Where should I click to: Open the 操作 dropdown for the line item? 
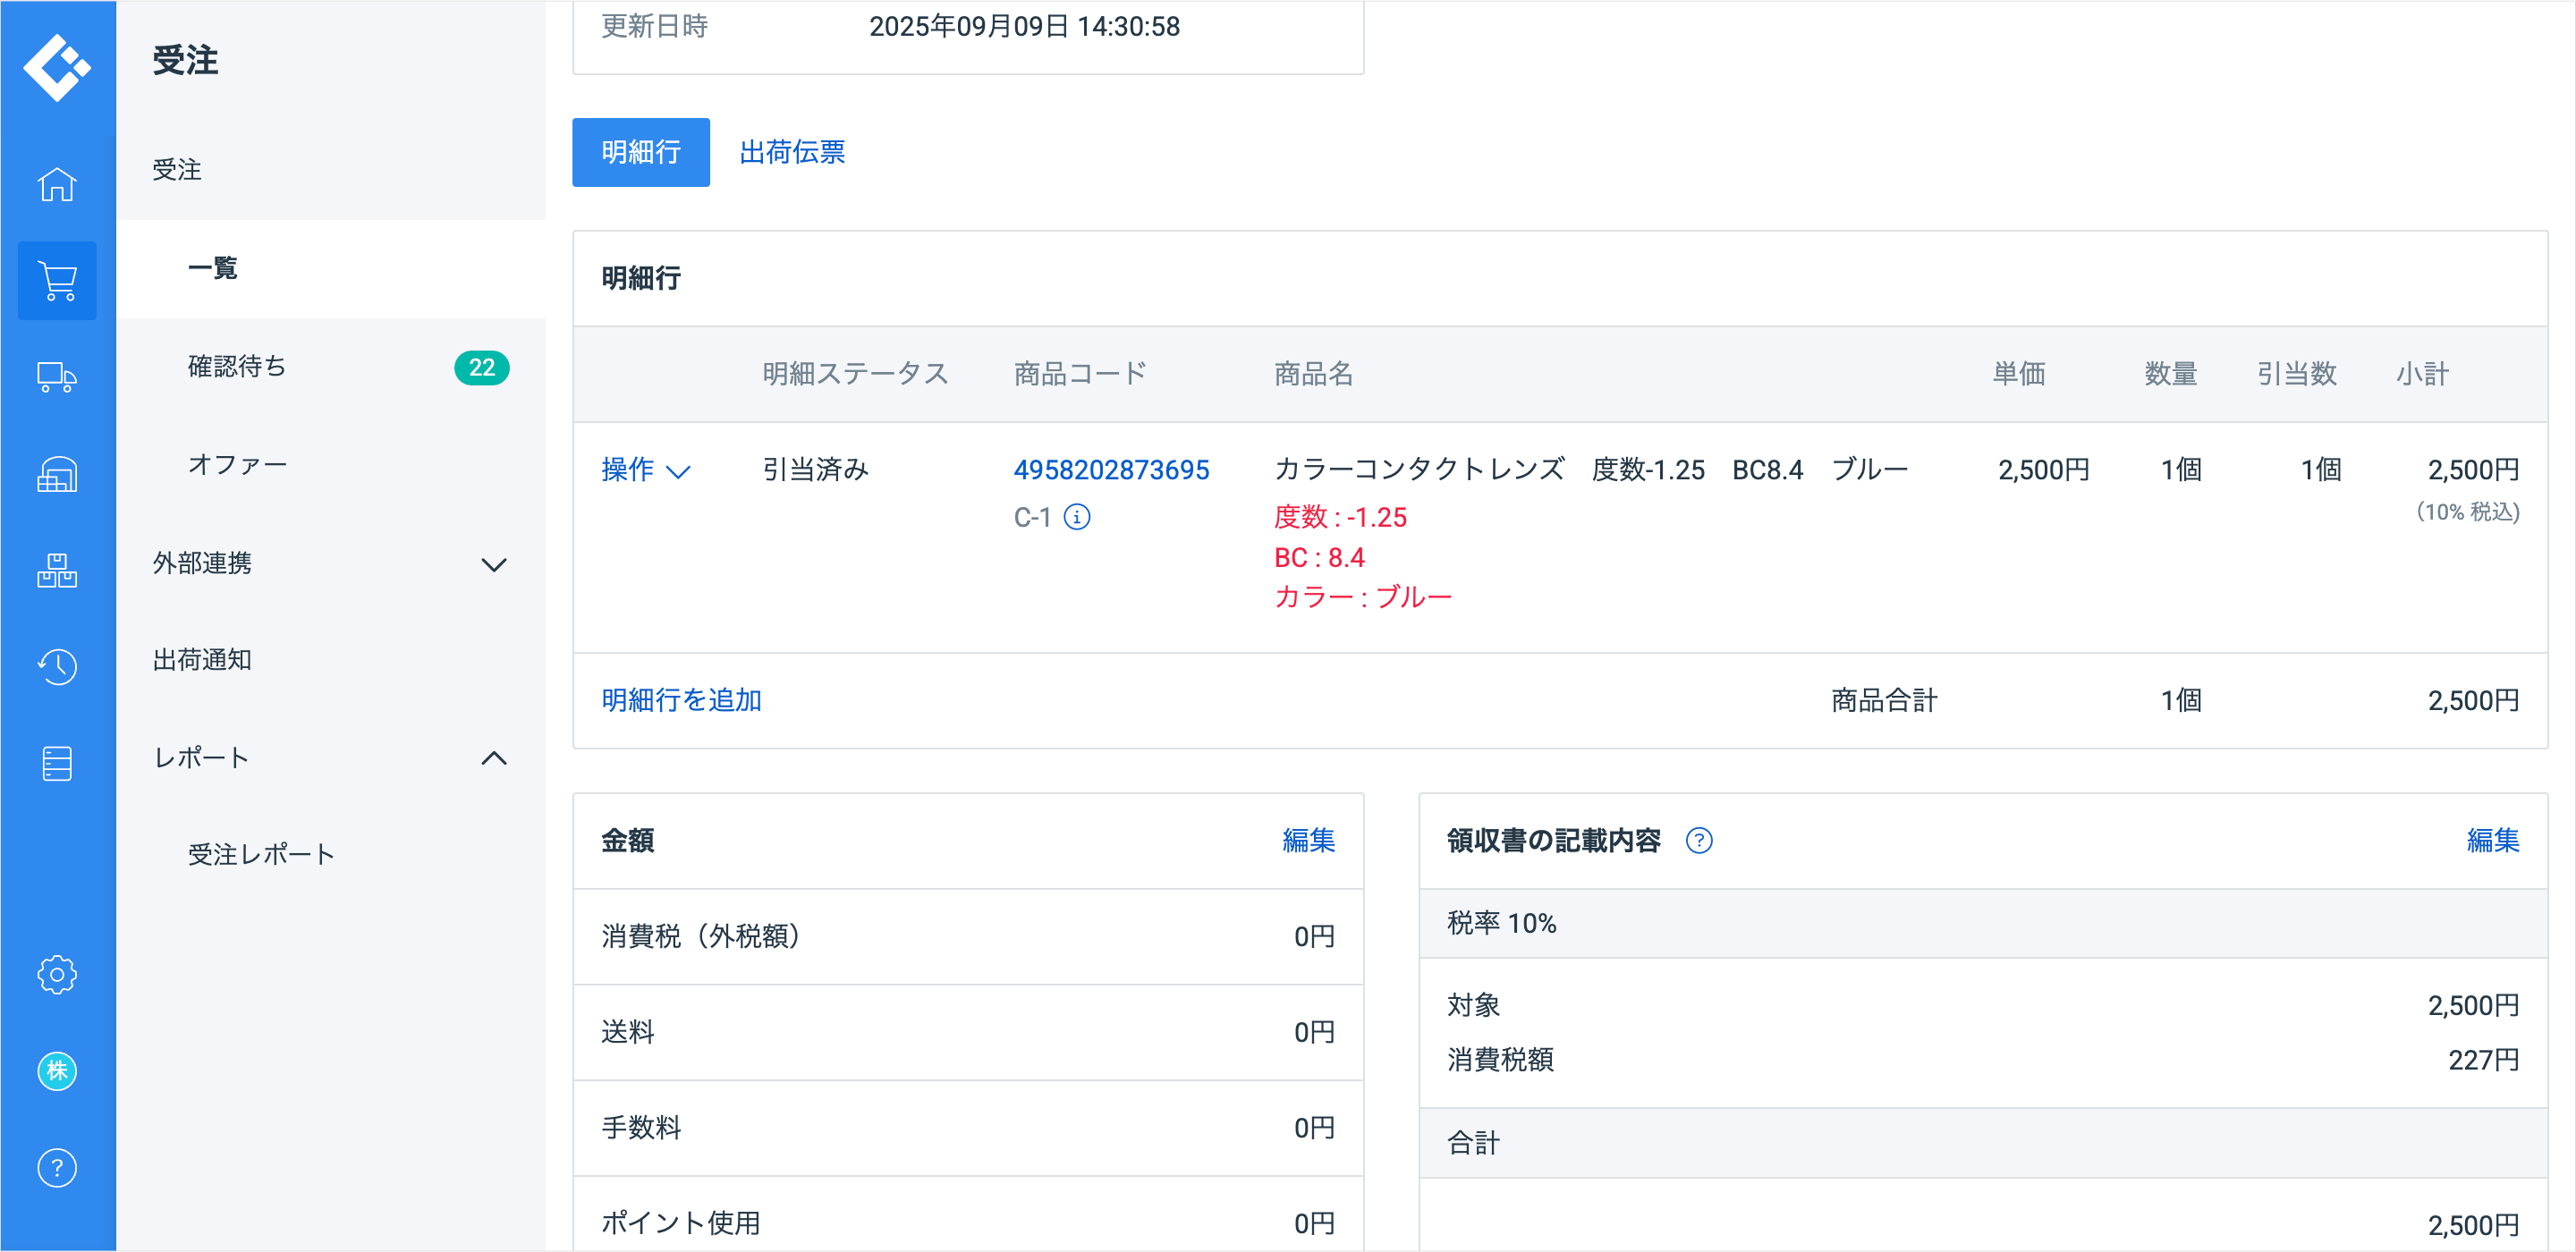coord(646,470)
